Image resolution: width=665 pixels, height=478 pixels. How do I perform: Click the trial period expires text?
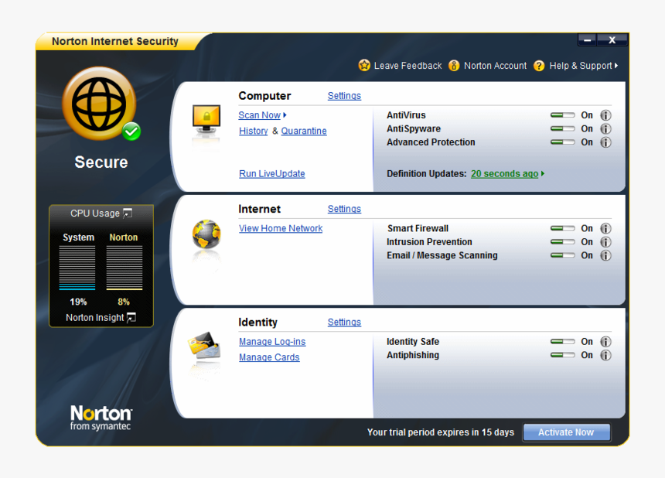pos(440,432)
